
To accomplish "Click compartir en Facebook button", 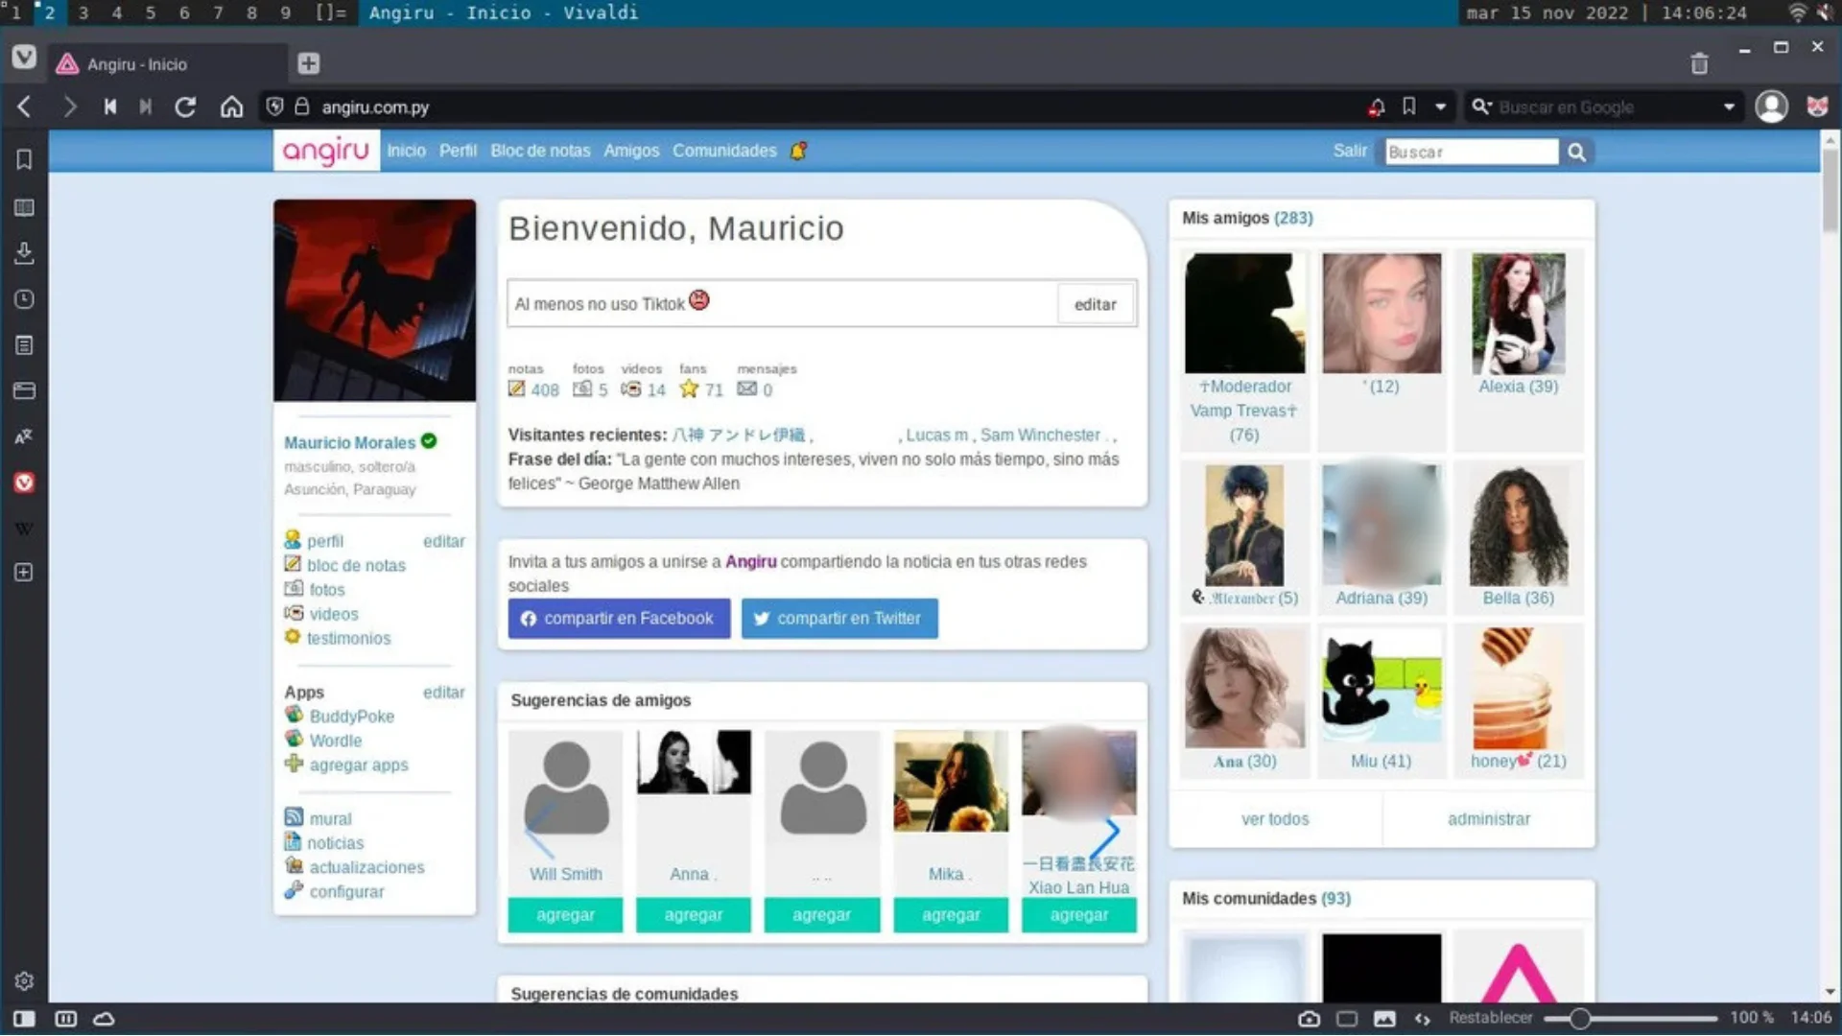I will (619, 619).
